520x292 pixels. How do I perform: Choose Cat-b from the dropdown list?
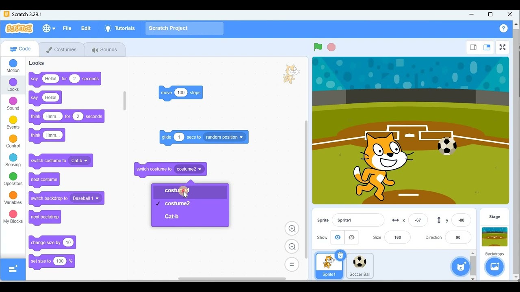pos(190,217)
